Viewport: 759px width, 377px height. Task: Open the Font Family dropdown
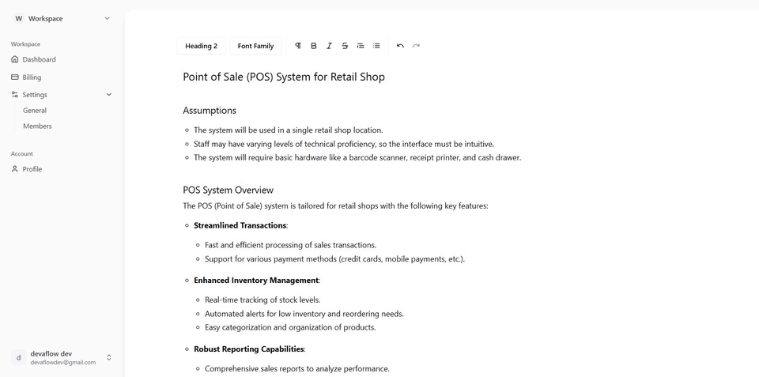[255, 46]
